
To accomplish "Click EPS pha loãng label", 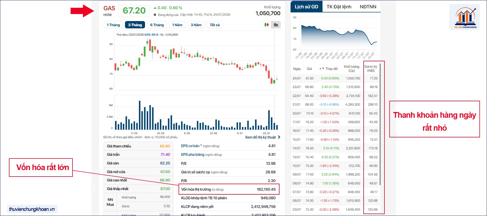I will click(193, 154).
